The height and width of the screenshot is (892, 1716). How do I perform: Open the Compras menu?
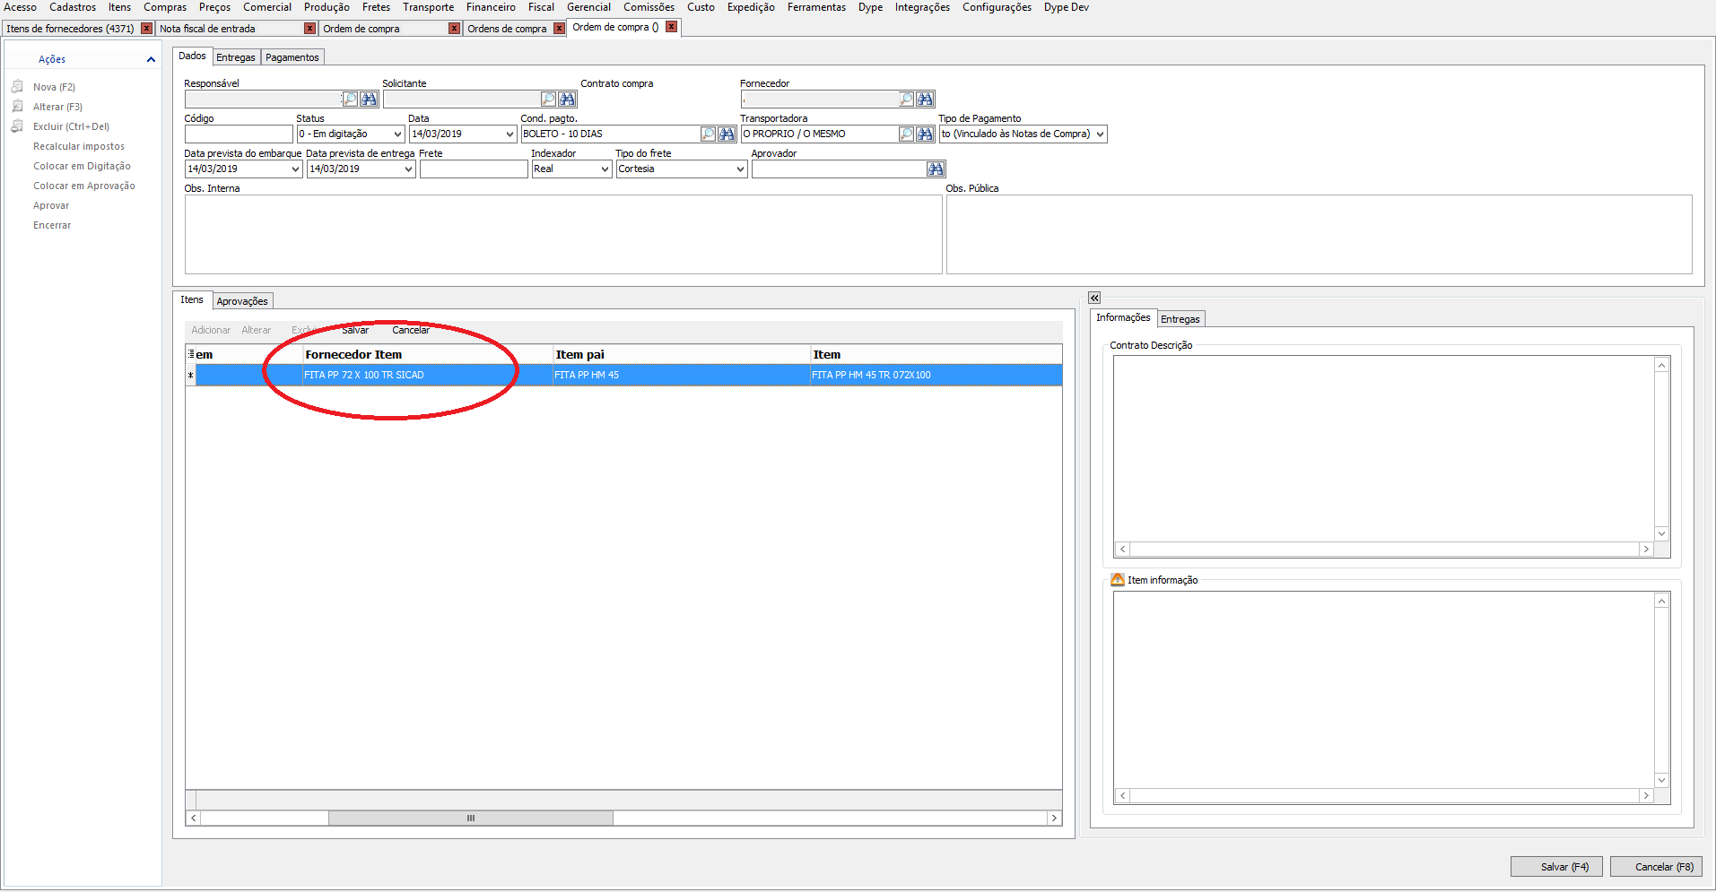[165, 7]
